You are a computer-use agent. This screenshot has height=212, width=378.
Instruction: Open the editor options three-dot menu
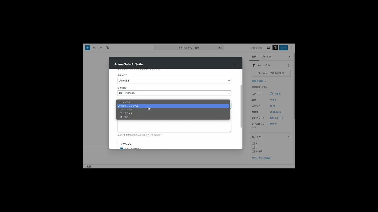coord(292,48)
